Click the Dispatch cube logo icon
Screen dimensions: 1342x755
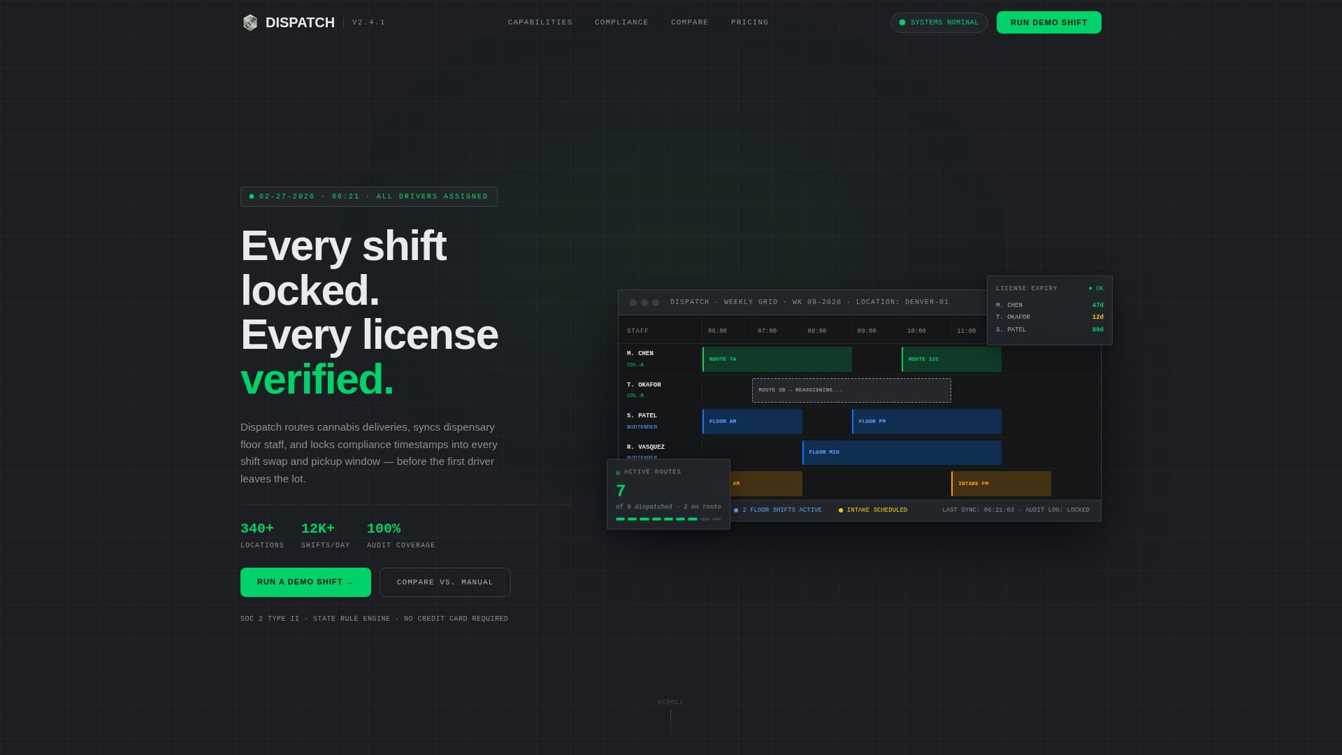pyautogui.click(x=250, y=22)
